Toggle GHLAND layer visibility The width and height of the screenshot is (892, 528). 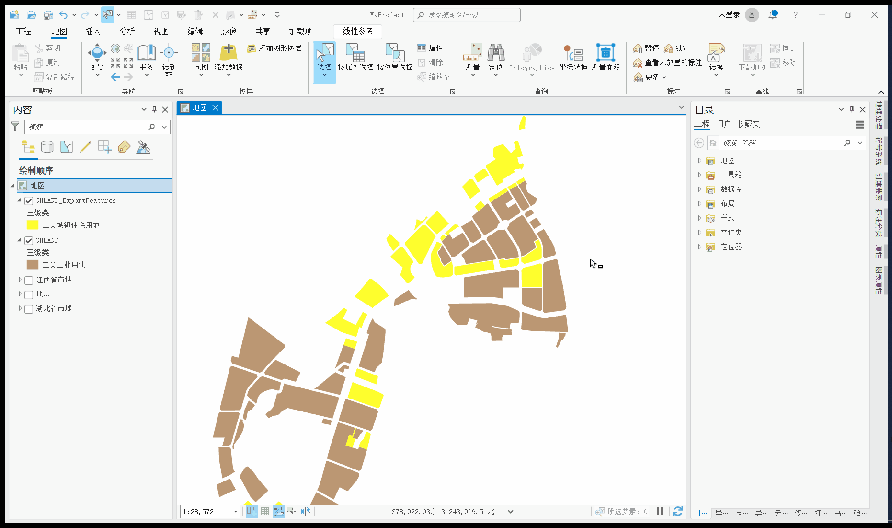click(29, 241)
